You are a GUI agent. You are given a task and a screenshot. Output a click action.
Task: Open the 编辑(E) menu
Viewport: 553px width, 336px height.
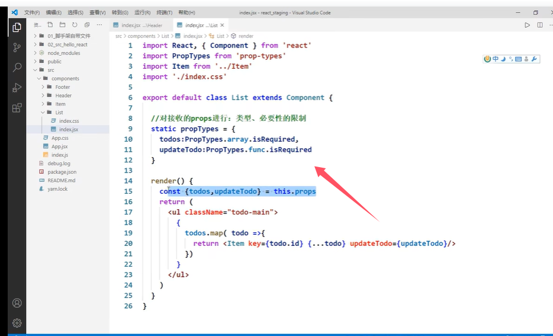tap(54, 12)
